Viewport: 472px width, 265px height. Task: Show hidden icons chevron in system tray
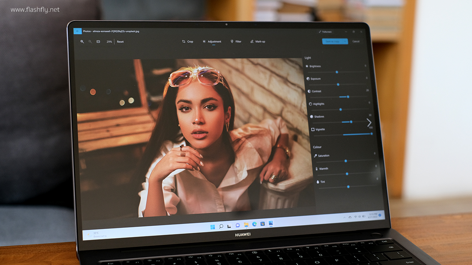345,217
